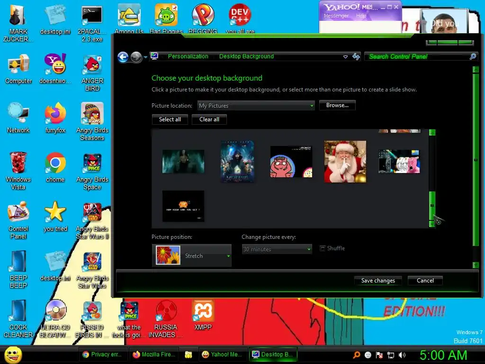Image resolution: width=485 pixels, height=364 pixels.
Task: Click Desktop Background in the breadcrumb
Action: click(x=246, y=56)
